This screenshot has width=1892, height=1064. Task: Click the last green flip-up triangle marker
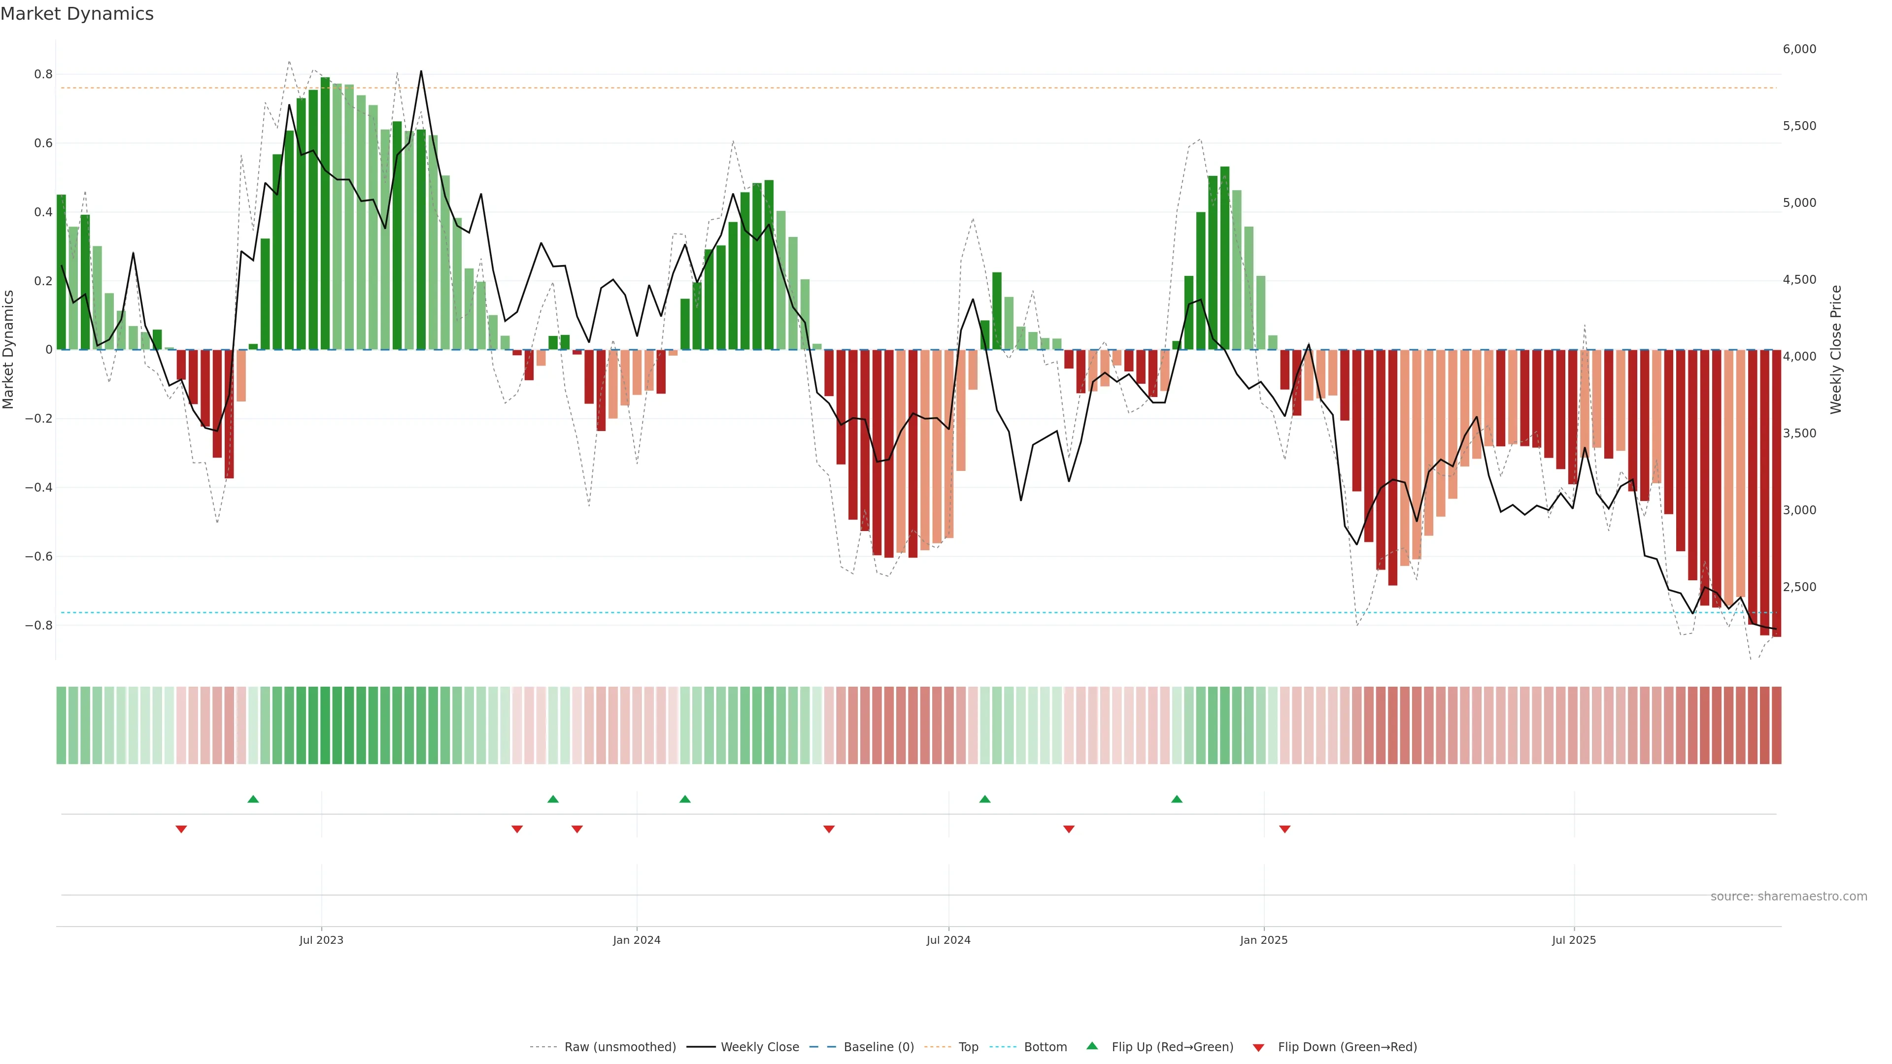tap(1177, 799)
